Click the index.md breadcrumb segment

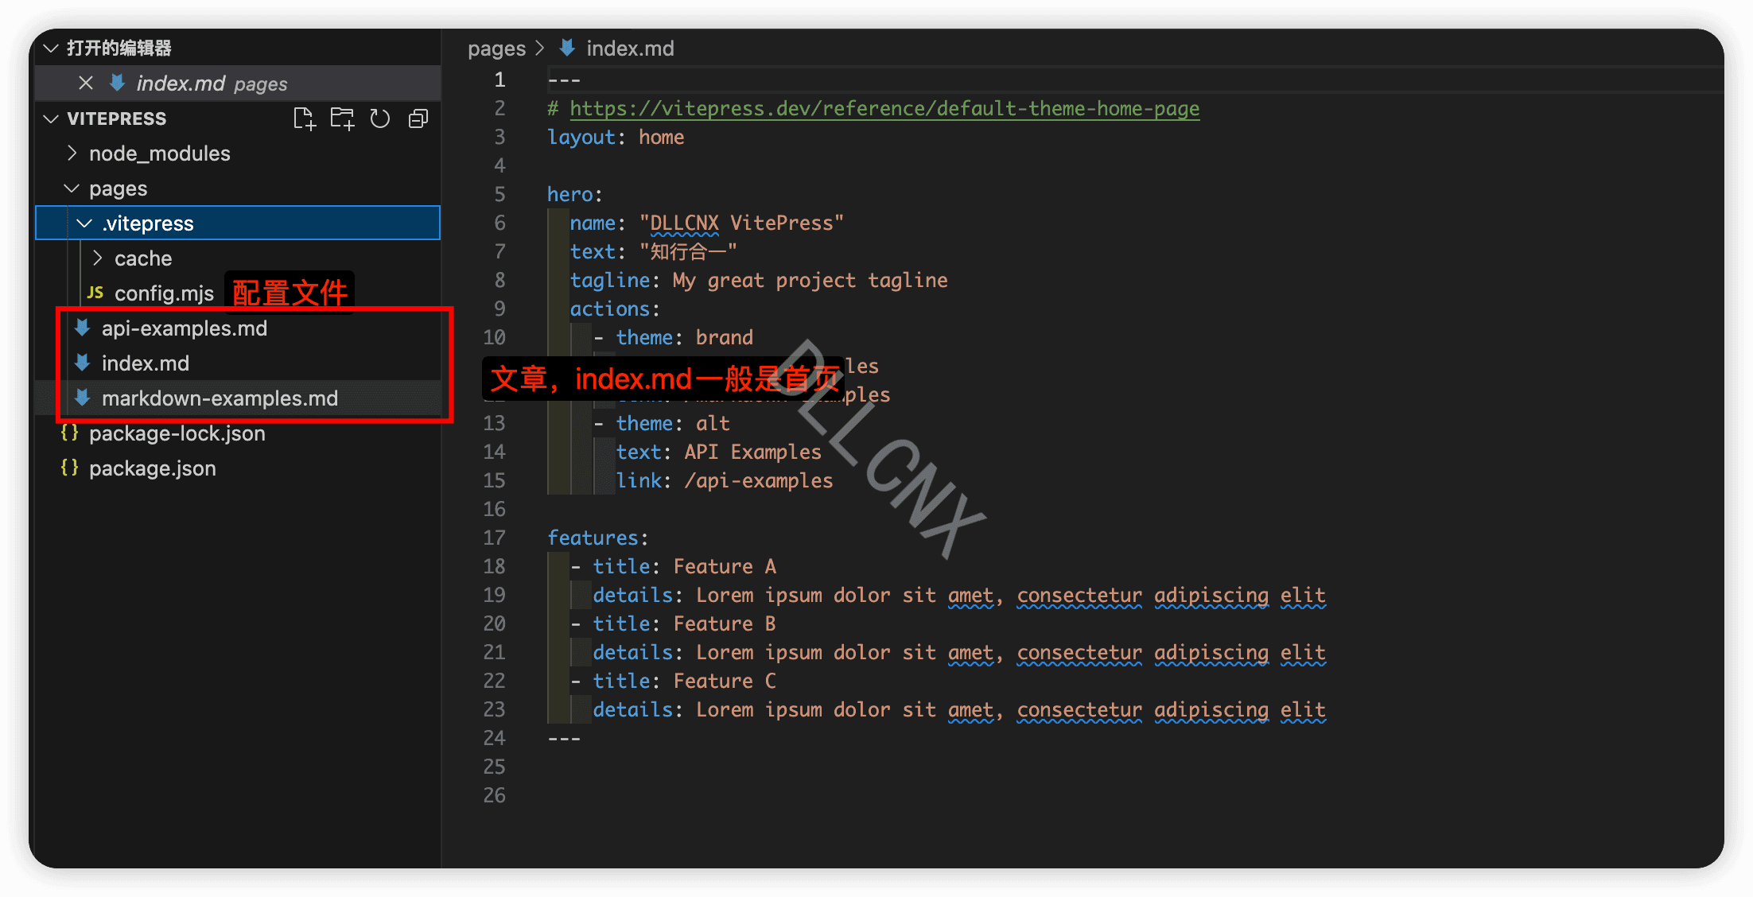coord(630,49)
